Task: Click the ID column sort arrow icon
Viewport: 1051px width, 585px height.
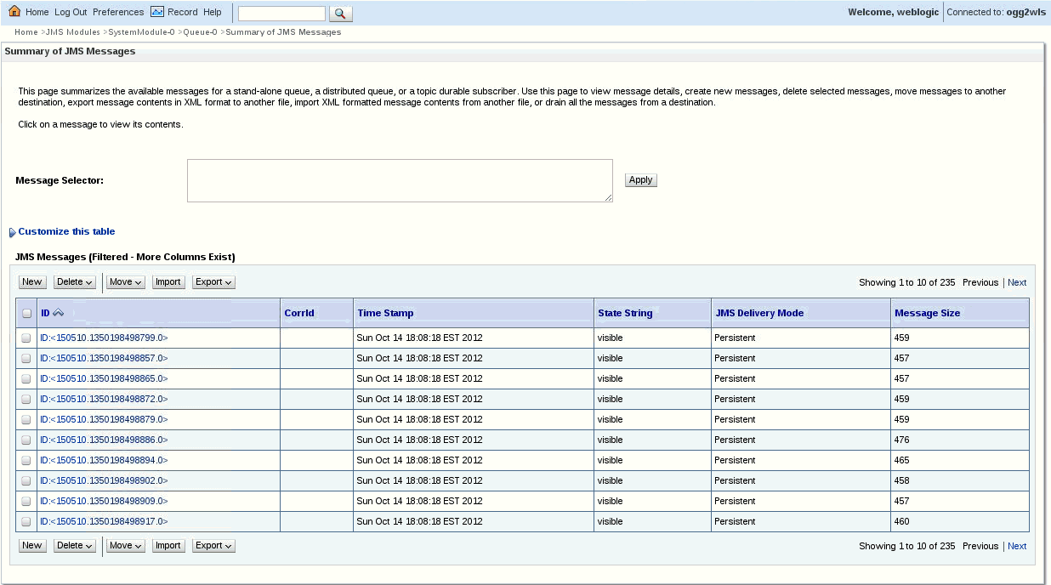Action: click(59, 313)
